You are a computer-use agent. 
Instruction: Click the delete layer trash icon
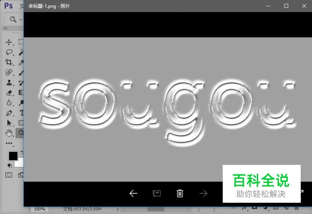pyautogui.click(x=297, y=208)
